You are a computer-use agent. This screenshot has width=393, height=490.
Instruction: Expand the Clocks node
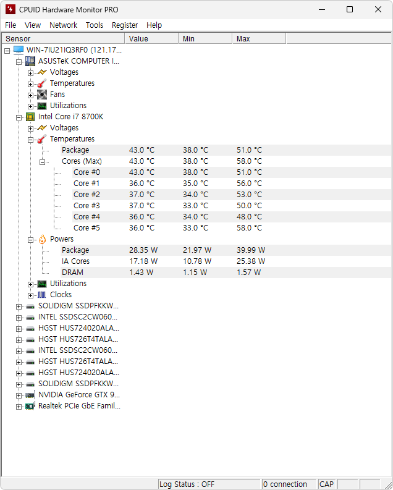pyautogui.click(x=31, y=295)
